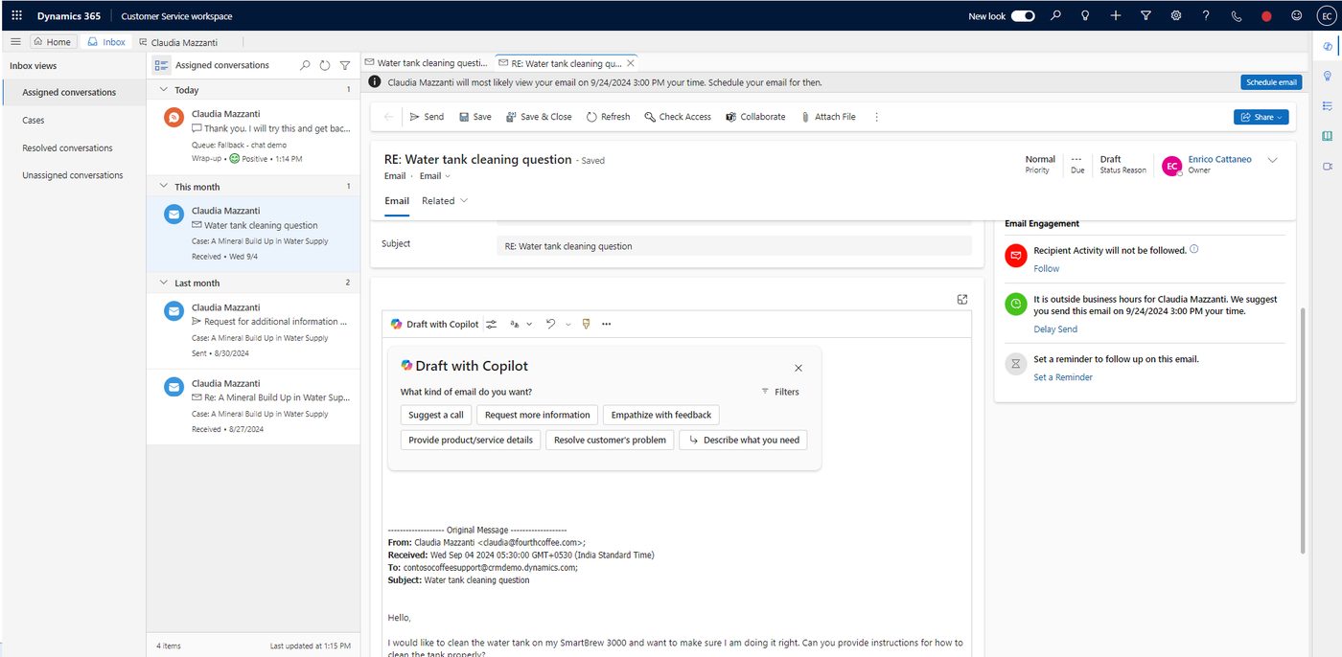Image resolution: width=1342 pixels, height=657 pixels.
Task: Click the plus quick create icon
Action: tap(1116, 15)
